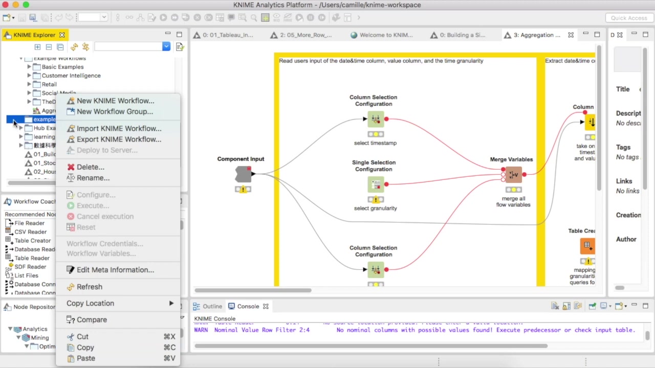
Task: Expand the Basic Examples folder
Action: [29, 67]
